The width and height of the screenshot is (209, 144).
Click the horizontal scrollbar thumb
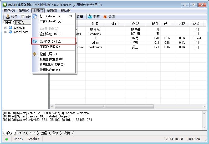coord(104,107)
